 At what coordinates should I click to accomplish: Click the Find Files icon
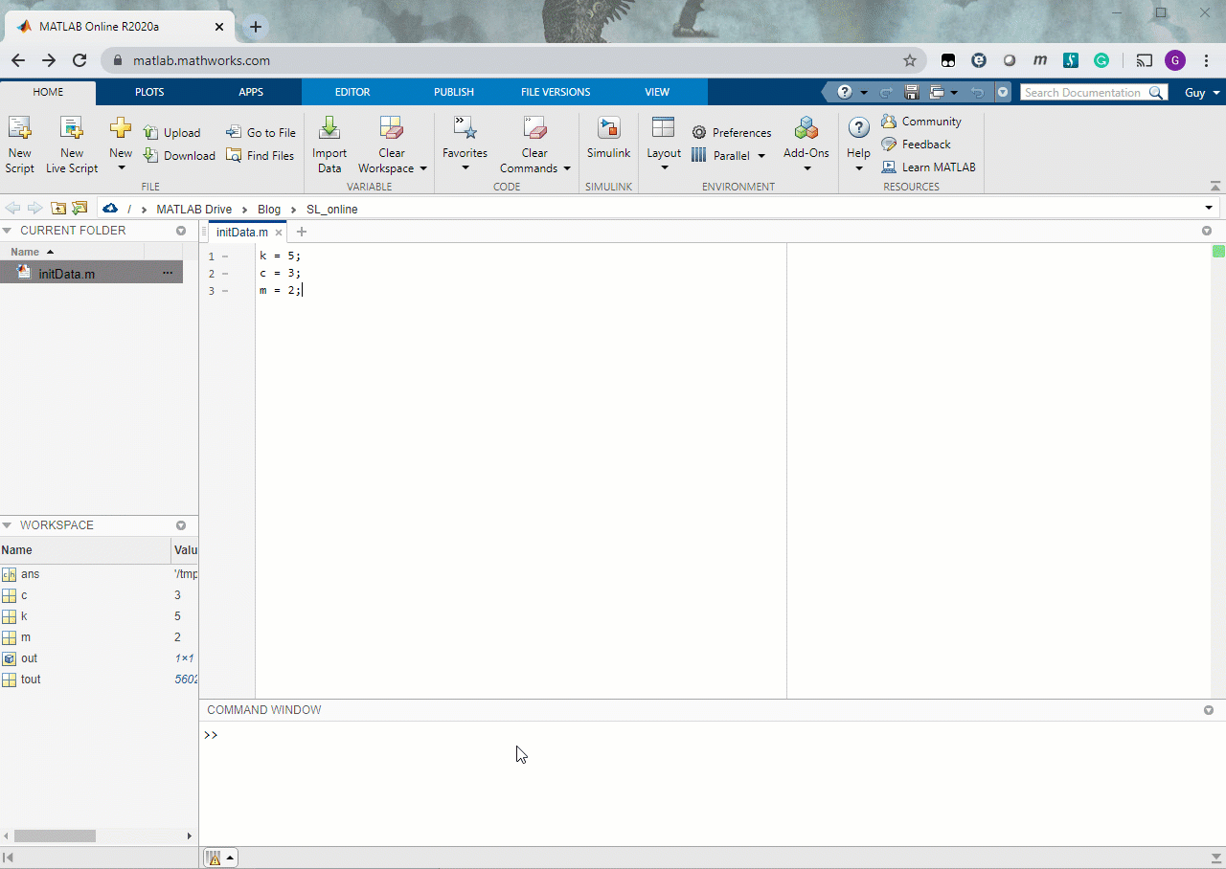[x=234, y=156]
